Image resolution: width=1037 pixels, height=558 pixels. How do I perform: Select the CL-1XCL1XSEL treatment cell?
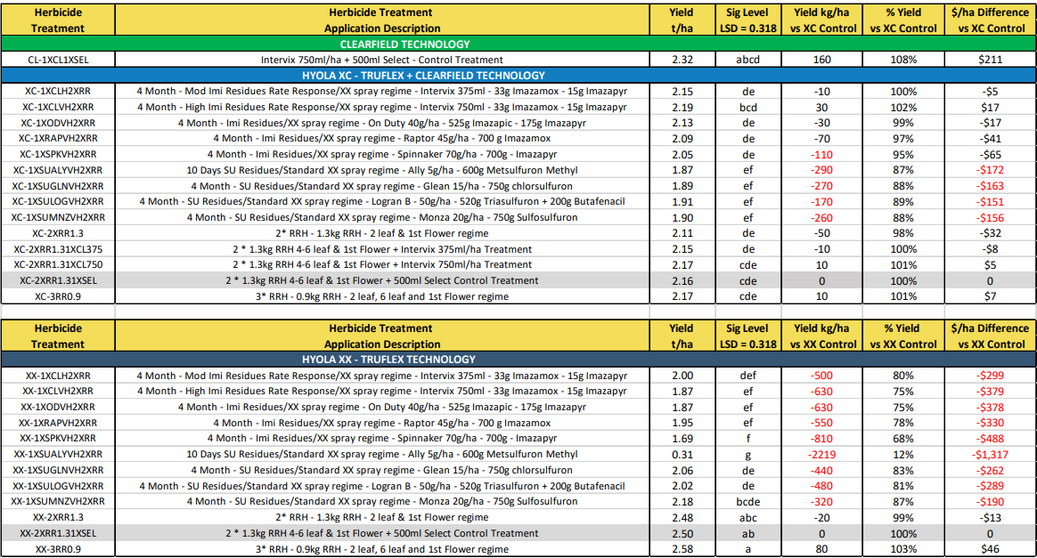pyautogui.click(x=58, y=60)
